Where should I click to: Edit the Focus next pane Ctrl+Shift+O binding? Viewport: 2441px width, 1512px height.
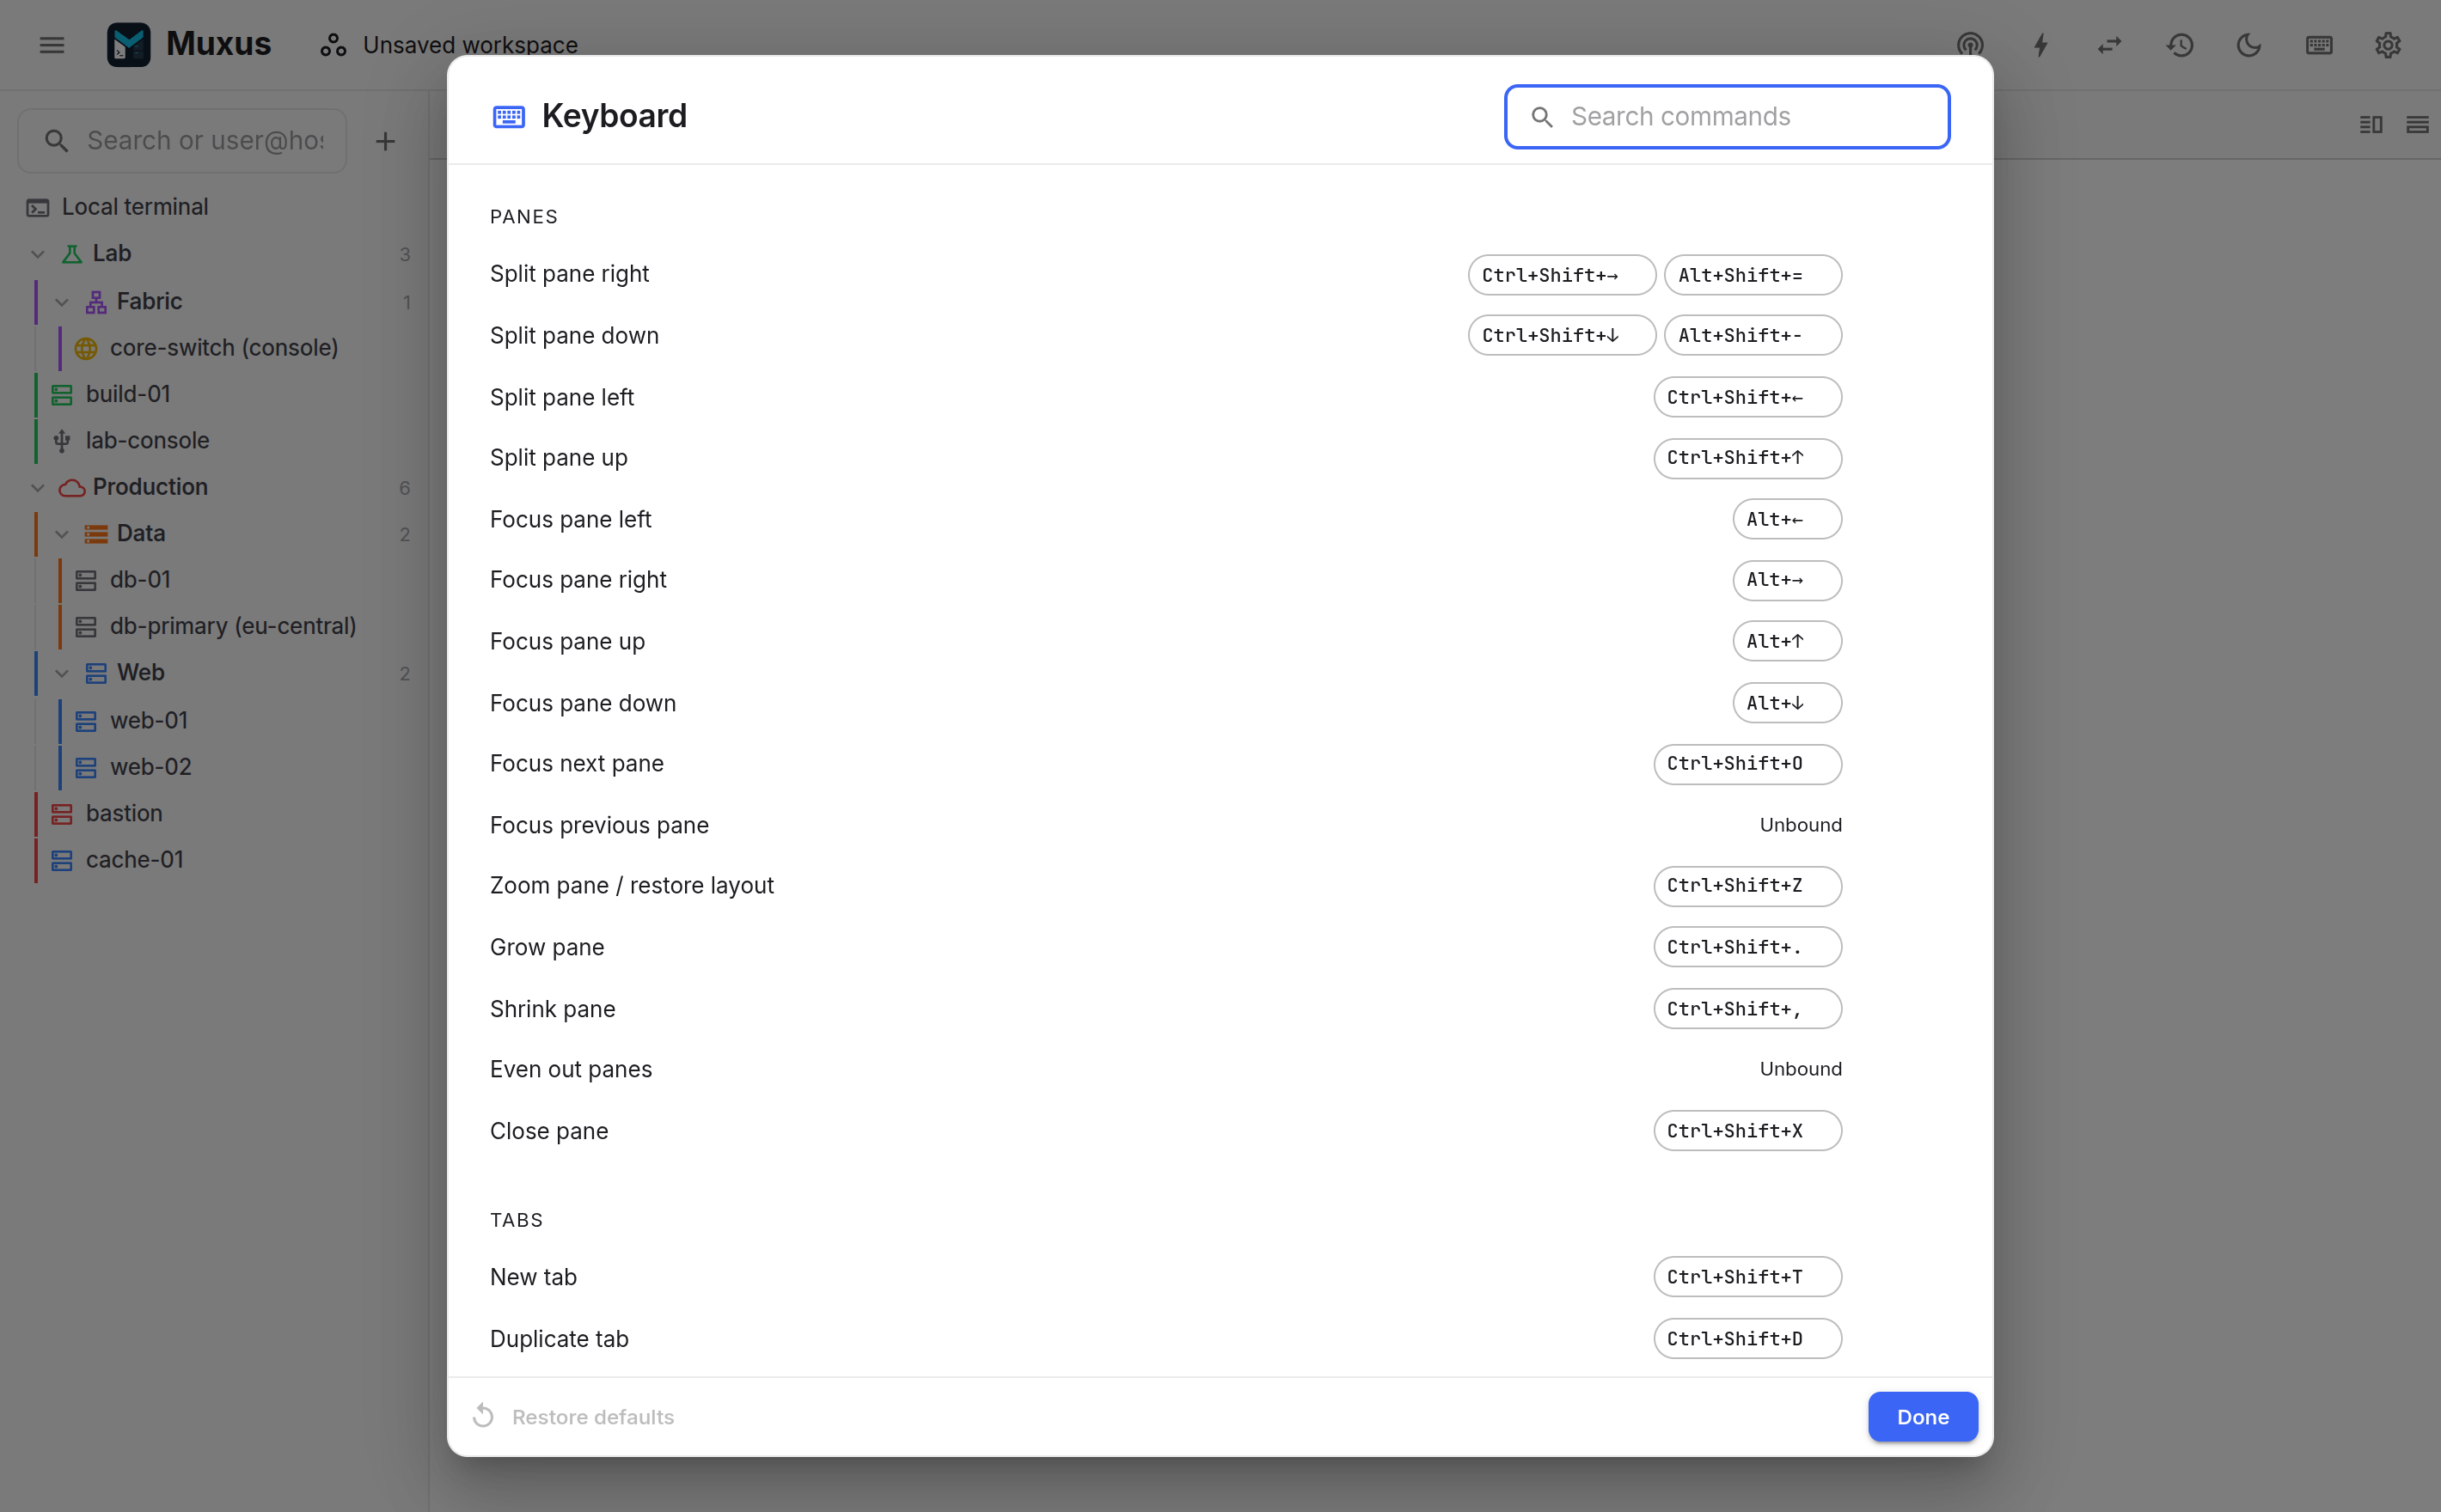1747,764
